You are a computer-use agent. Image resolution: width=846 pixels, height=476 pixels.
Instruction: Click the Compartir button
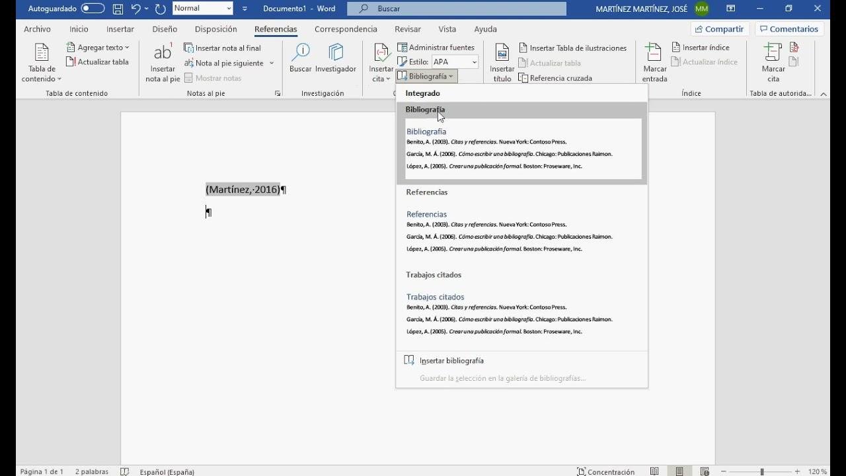pos(720,28)
